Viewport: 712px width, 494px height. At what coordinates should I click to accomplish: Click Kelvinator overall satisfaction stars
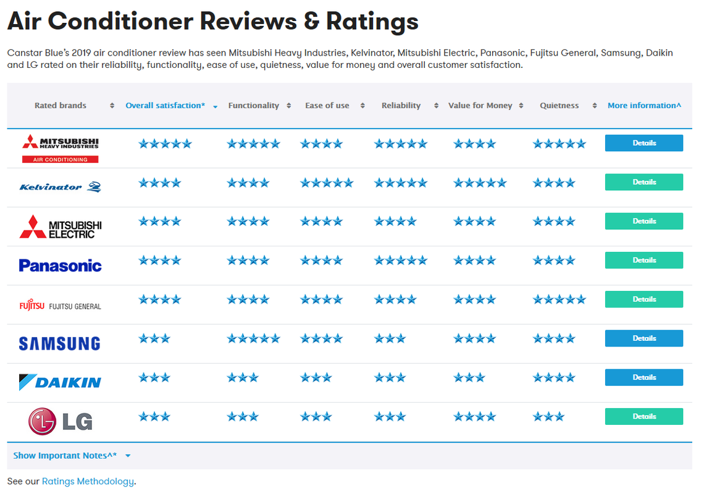pyautogui.click(x=160, y=183)
